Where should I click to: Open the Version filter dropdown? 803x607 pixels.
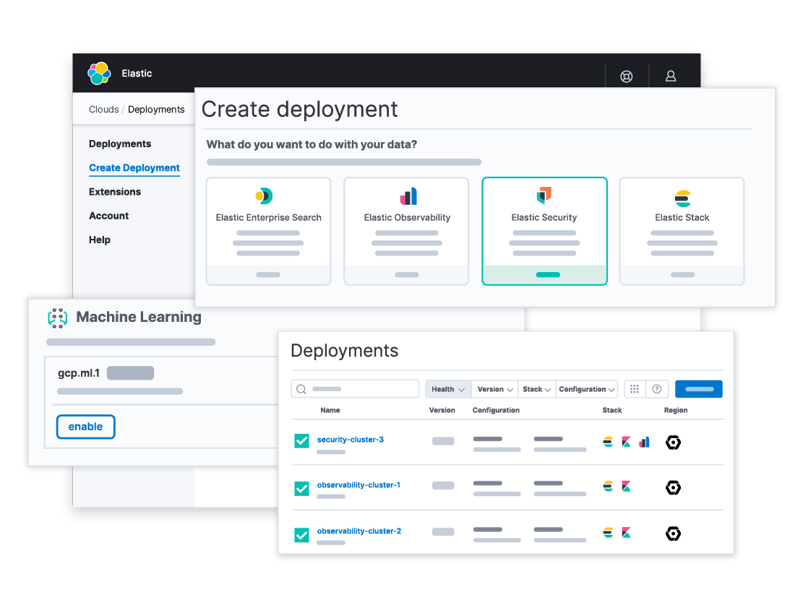tap(494, 388)
